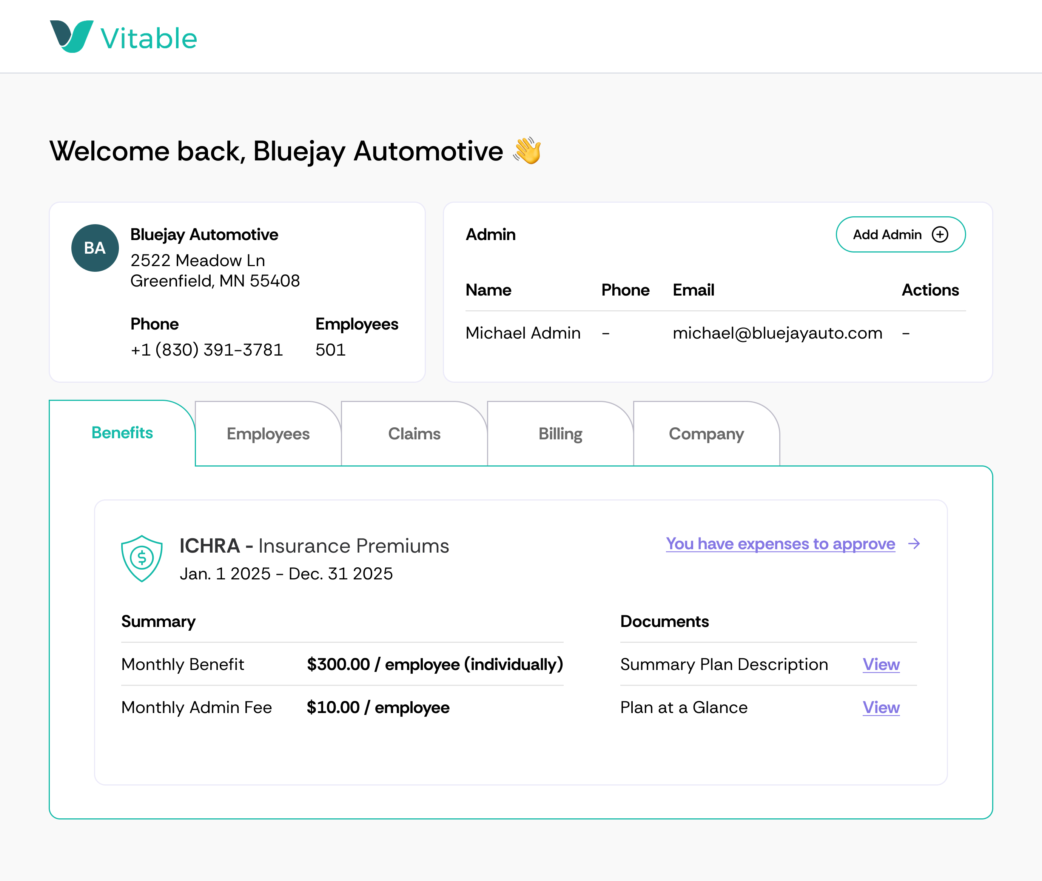Click the employee count 501
The width and height of the screenshot is (1042, 881).
tap(331, 350)
